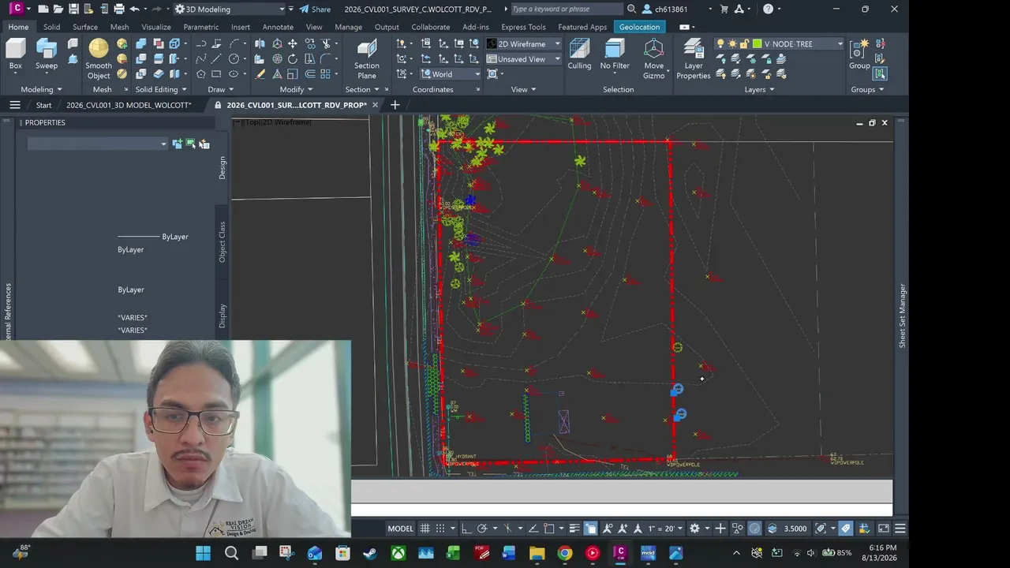Select the Box solid modeling tool

pos(16,55)
